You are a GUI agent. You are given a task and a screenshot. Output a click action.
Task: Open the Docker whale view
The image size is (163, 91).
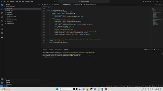[x=2, y=37]
